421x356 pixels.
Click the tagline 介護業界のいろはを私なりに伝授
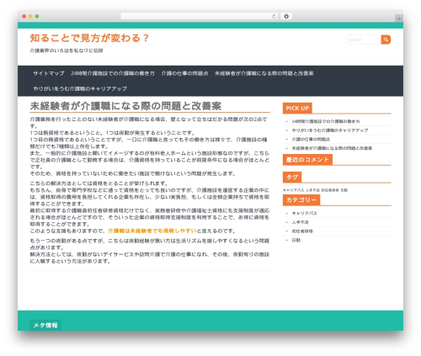tap(67, 50)
